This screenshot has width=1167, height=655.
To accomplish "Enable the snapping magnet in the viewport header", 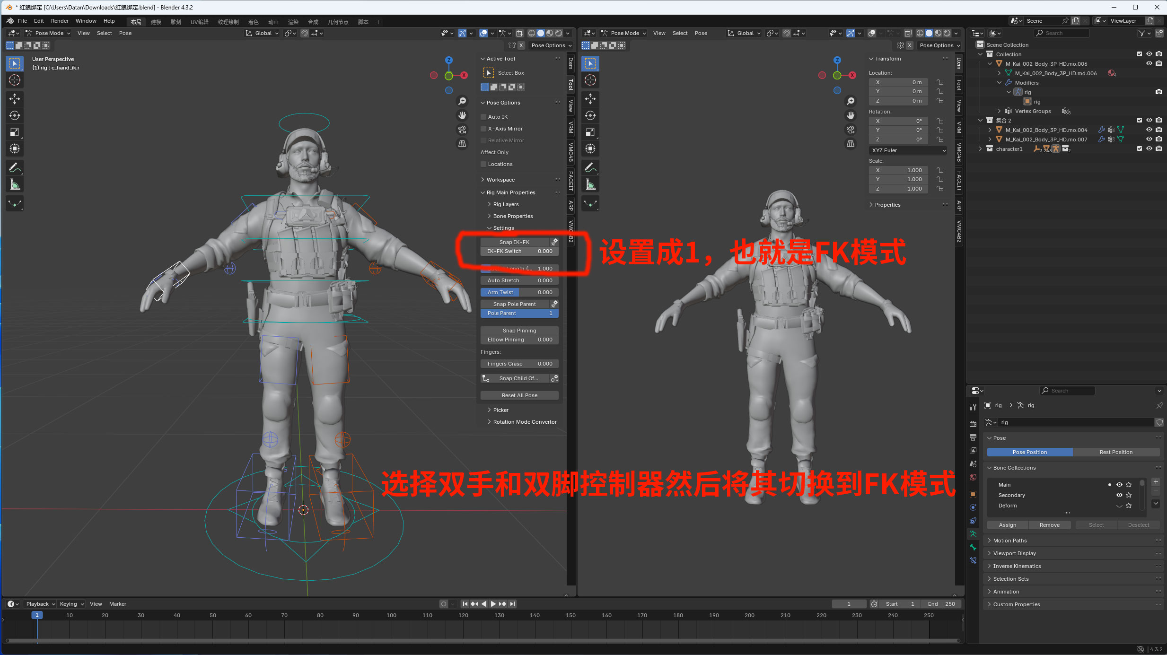I will tap(304, 33).
